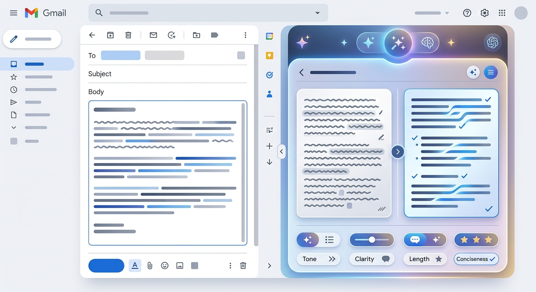
Task: Open the Help question mark icon
Action: [467, 13]
